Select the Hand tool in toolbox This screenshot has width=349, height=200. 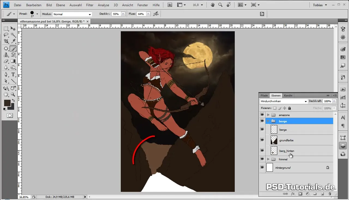click(x=6, y=95)
